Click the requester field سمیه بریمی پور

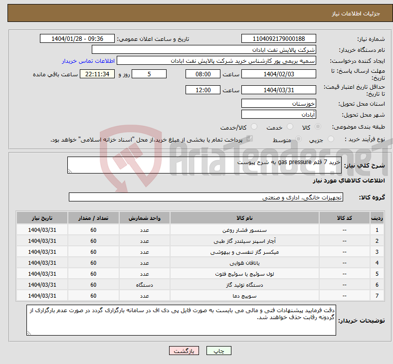(x=216, y=61)
